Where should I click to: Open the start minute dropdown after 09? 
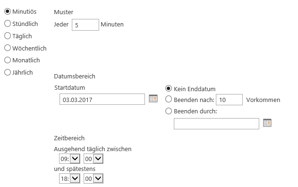point(94,159)
